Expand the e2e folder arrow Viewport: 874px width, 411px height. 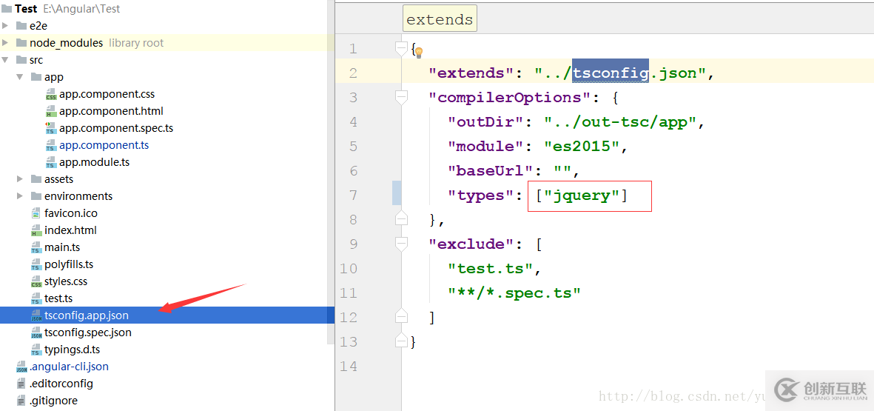[5, 26]
